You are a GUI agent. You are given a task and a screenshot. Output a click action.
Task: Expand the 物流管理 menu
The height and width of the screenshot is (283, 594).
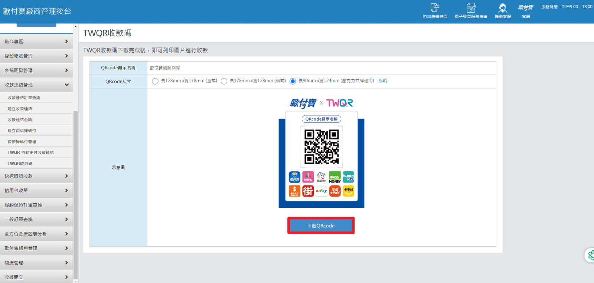(x=36, y=263)
